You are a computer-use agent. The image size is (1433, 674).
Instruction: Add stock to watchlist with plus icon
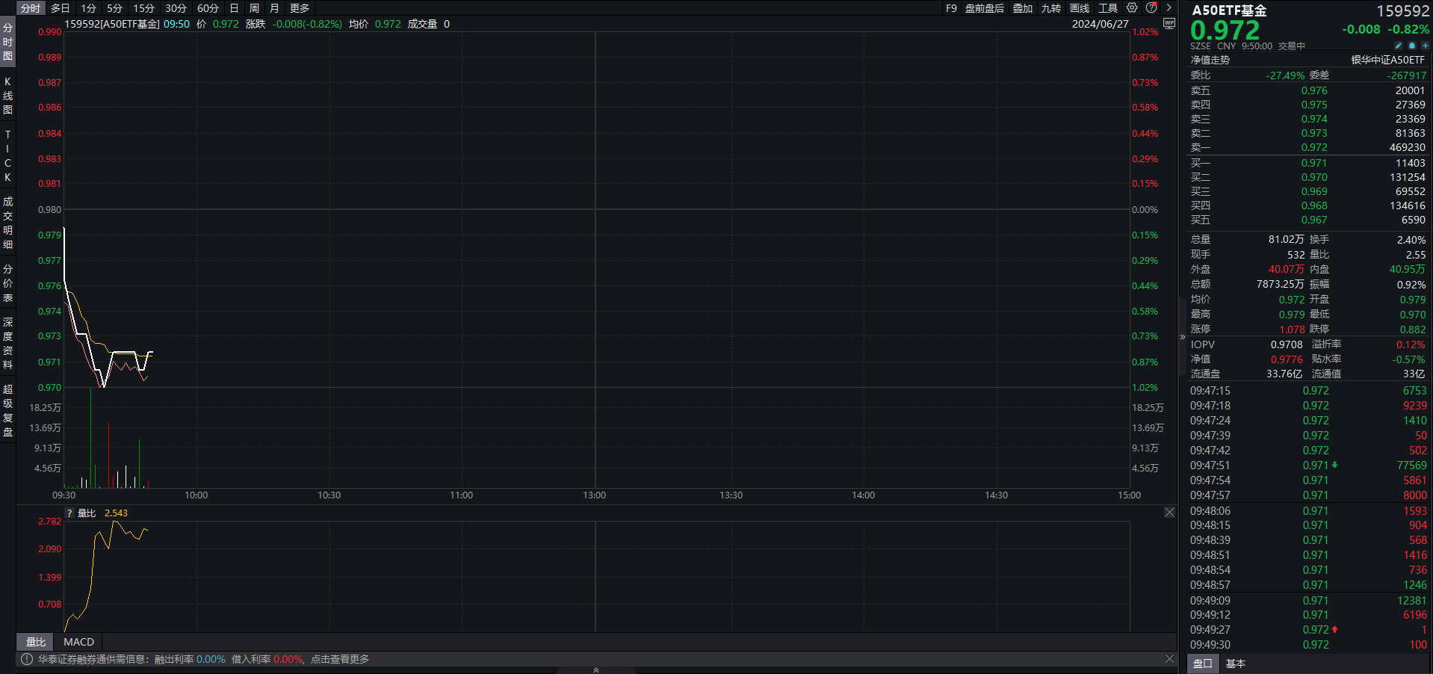coord(1425,46)
